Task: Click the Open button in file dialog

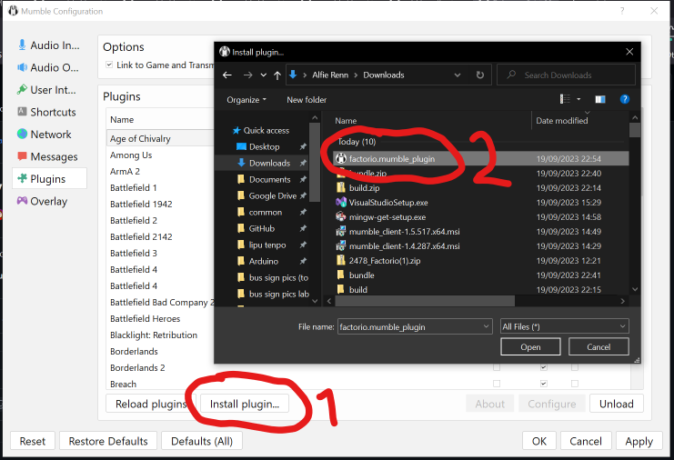Action: coord(530,346)
